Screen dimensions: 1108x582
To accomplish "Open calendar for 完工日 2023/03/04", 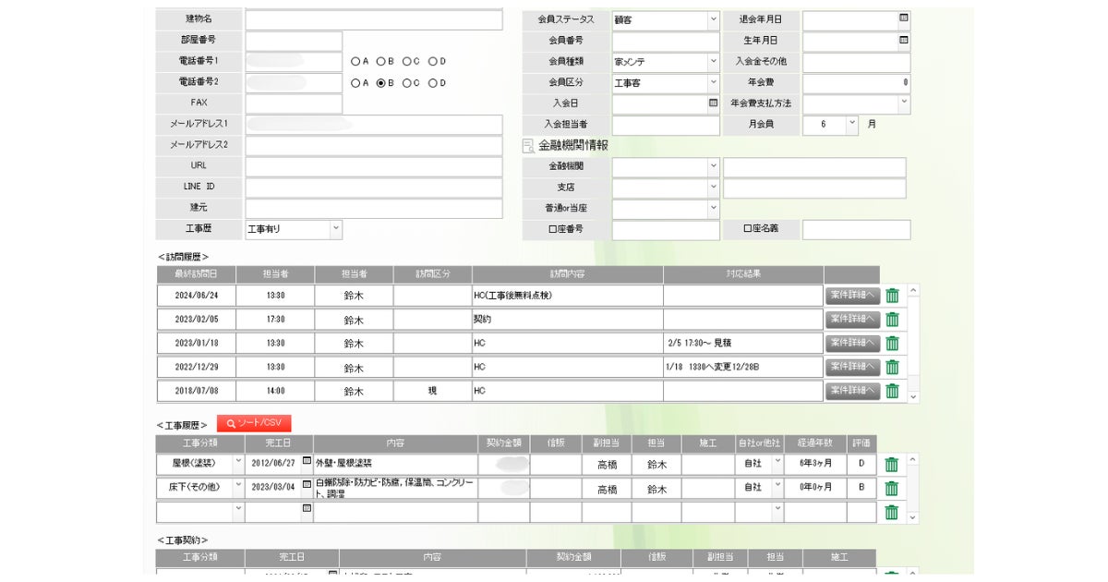I will tap(307, 485).
